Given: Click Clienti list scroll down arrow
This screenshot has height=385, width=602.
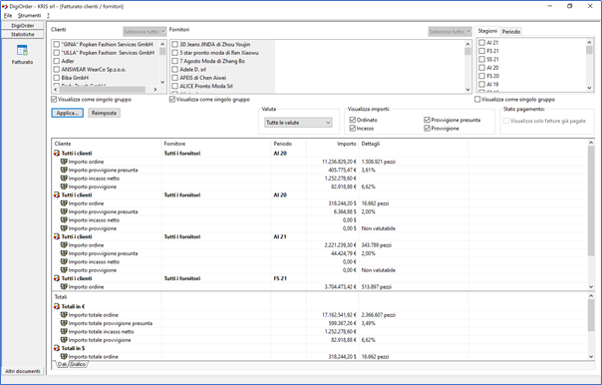Looking at the screenshot, I should [162, 82].
